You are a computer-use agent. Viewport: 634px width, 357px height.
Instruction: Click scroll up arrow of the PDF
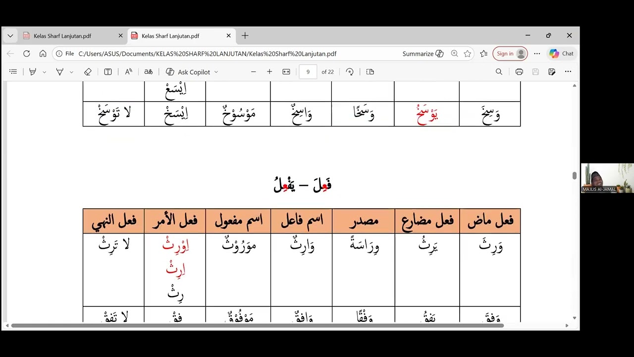click(x=574, y=86)
